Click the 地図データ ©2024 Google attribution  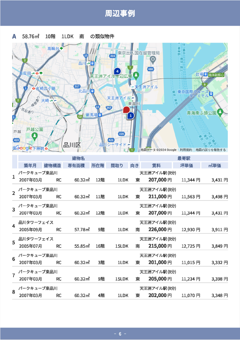tap(158, 150)
